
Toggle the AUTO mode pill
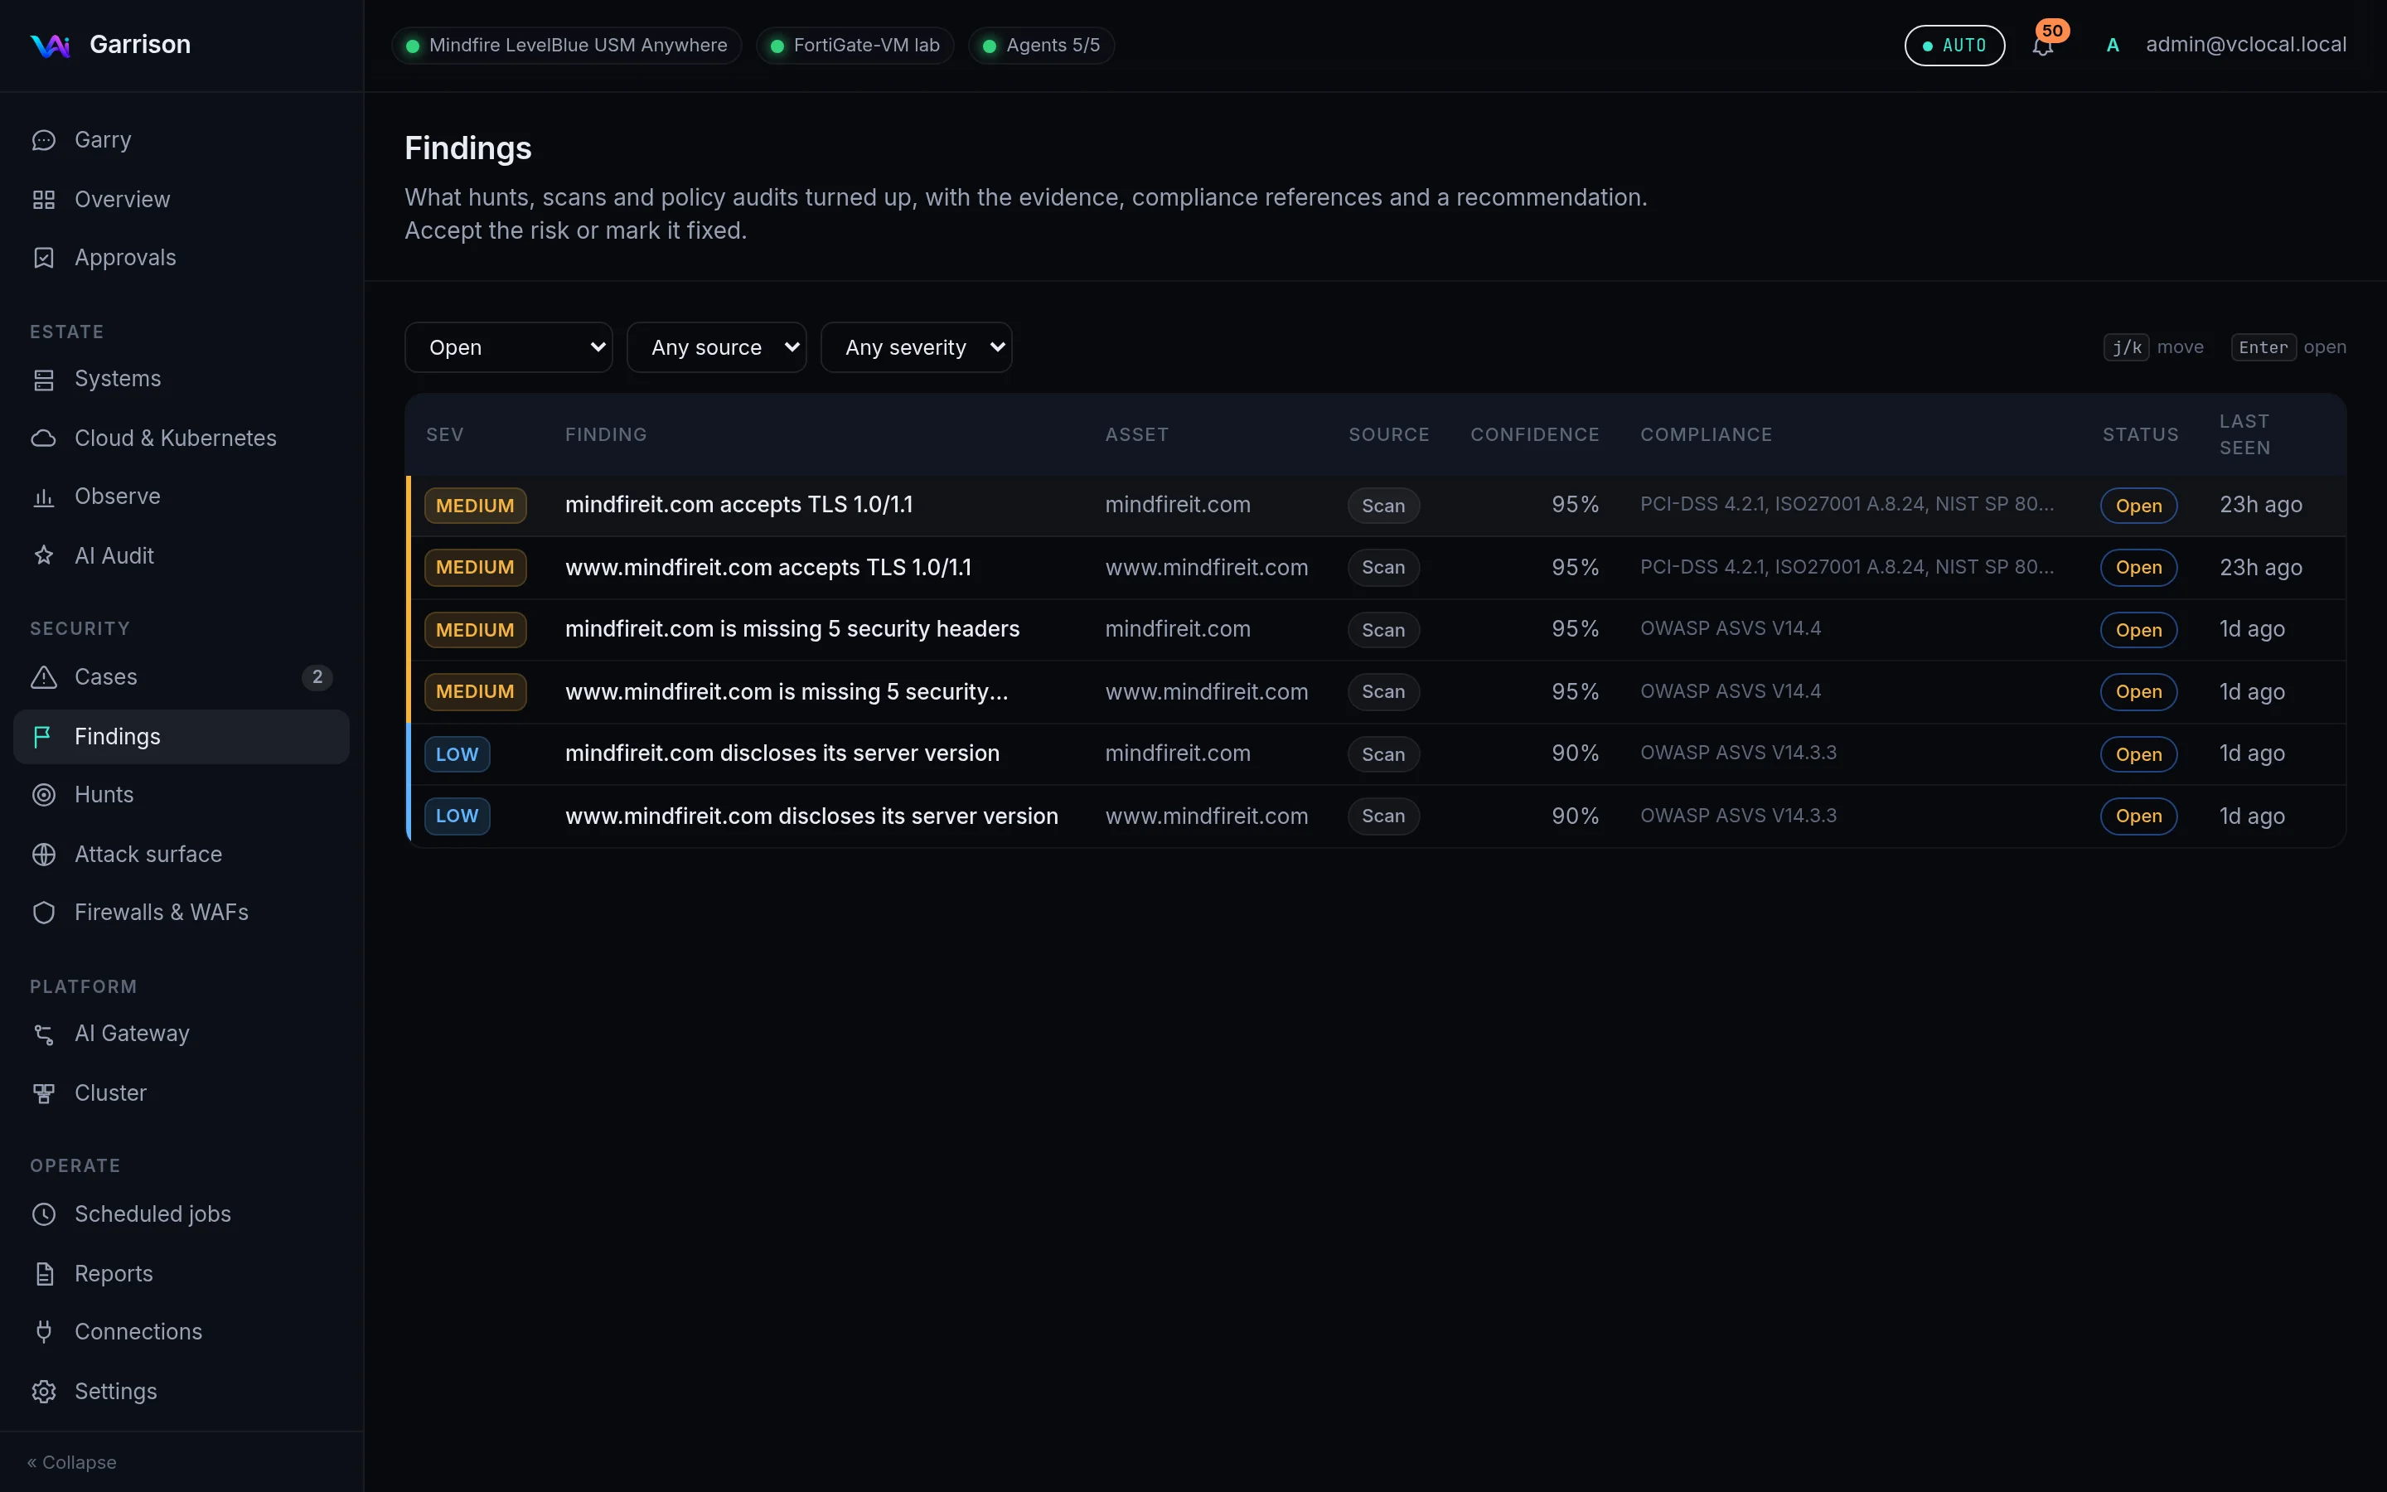(x=1954, y=46)
